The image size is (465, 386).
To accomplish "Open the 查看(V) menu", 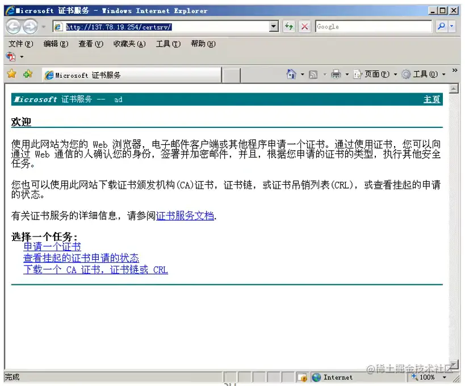I will 91,44.
